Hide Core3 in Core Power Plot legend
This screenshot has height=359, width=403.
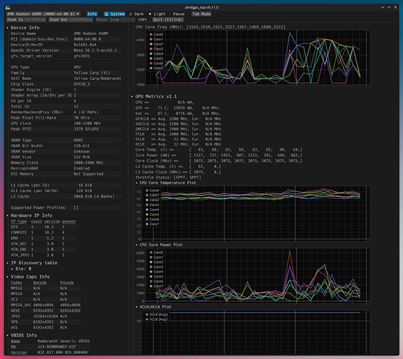(156, 267)
